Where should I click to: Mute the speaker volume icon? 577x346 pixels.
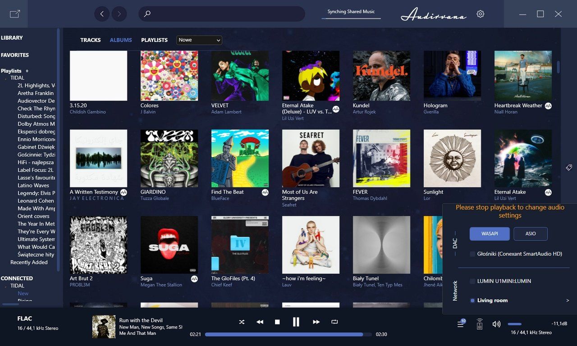496,324
